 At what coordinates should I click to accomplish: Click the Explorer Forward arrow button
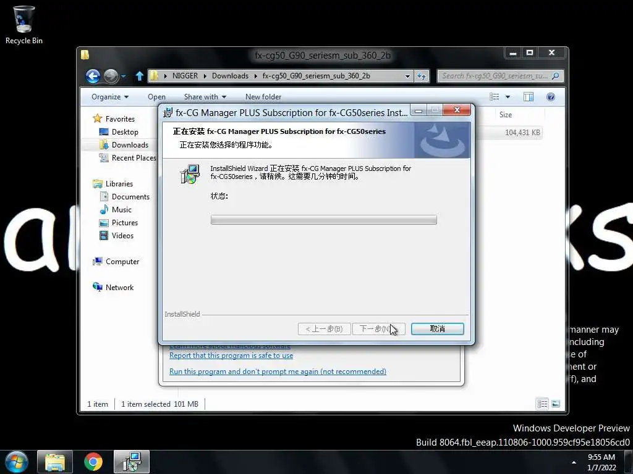[111, 76]
